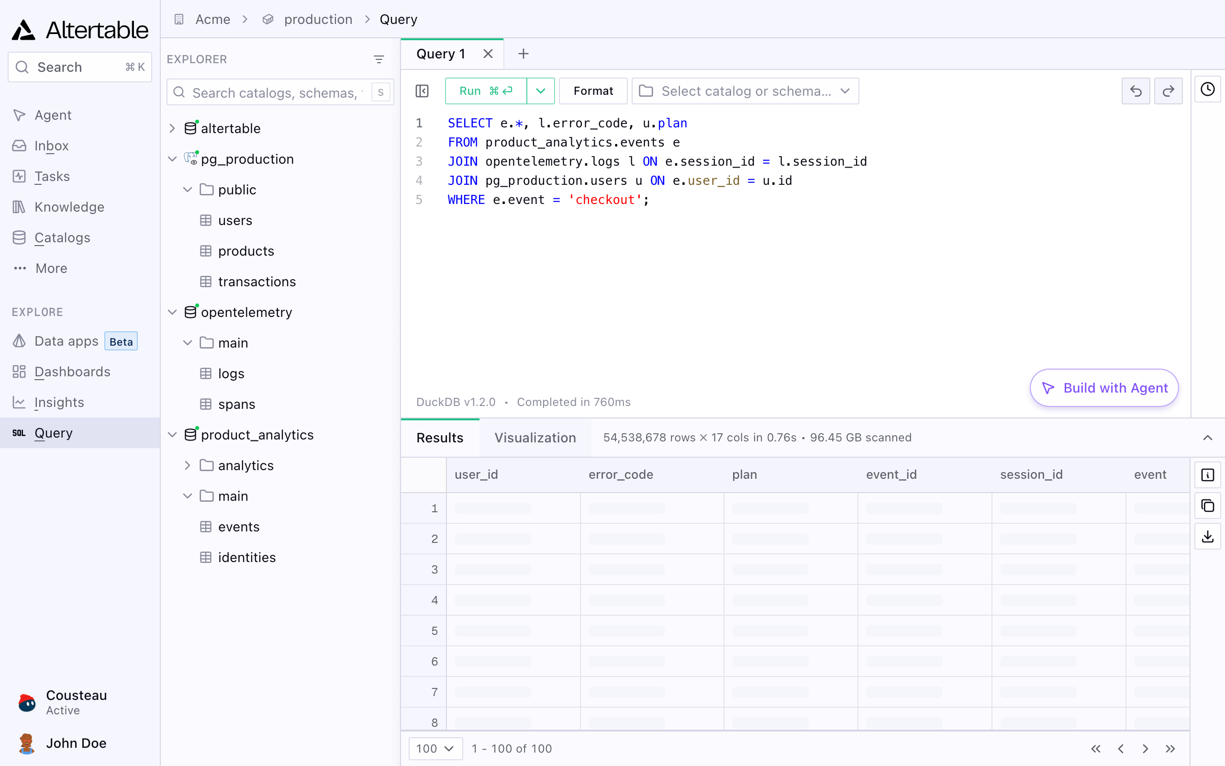
Task: Open the Knowledge section
Action: click(80, 207)
